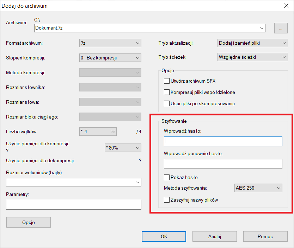Focus the Wprowadź ponownie hasło field
294x248 pixels.
223,164
